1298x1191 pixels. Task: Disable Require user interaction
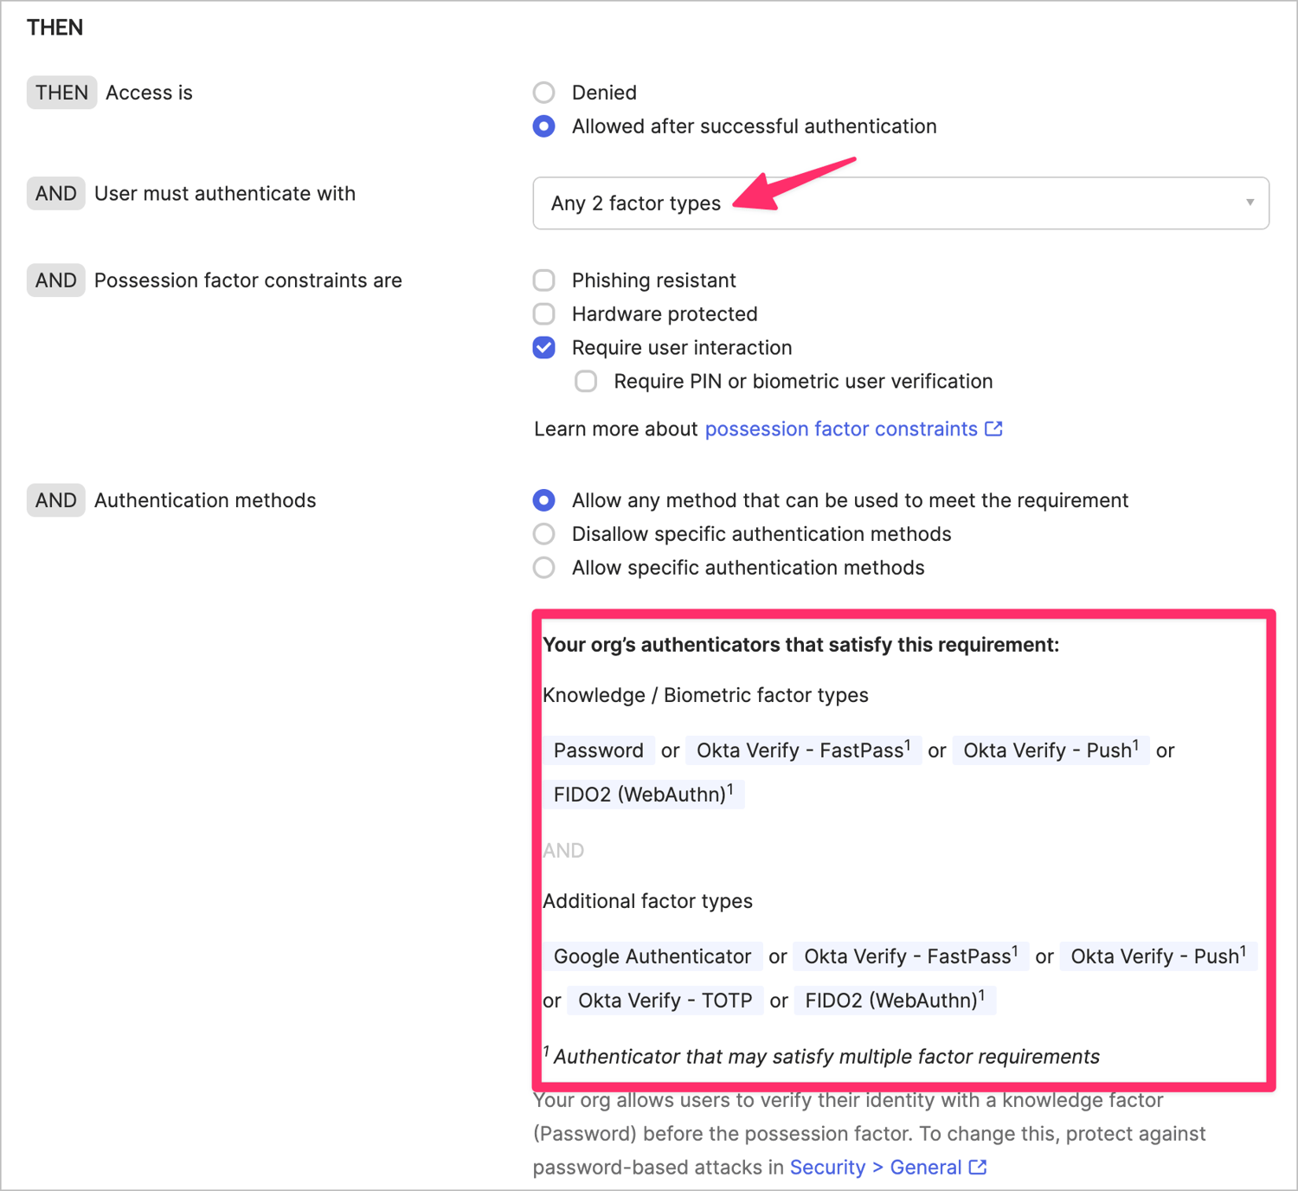coord(543,347)
